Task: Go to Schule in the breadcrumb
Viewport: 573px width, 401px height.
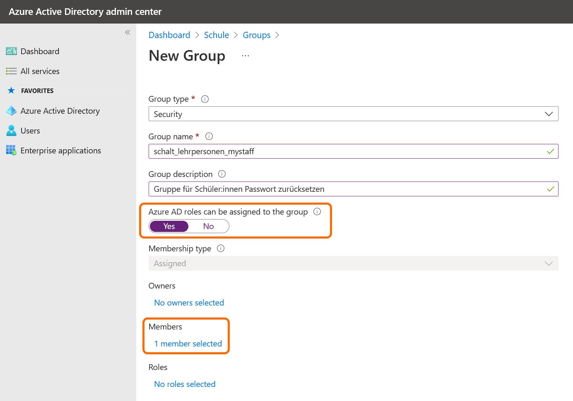Action: coord(216,35)
